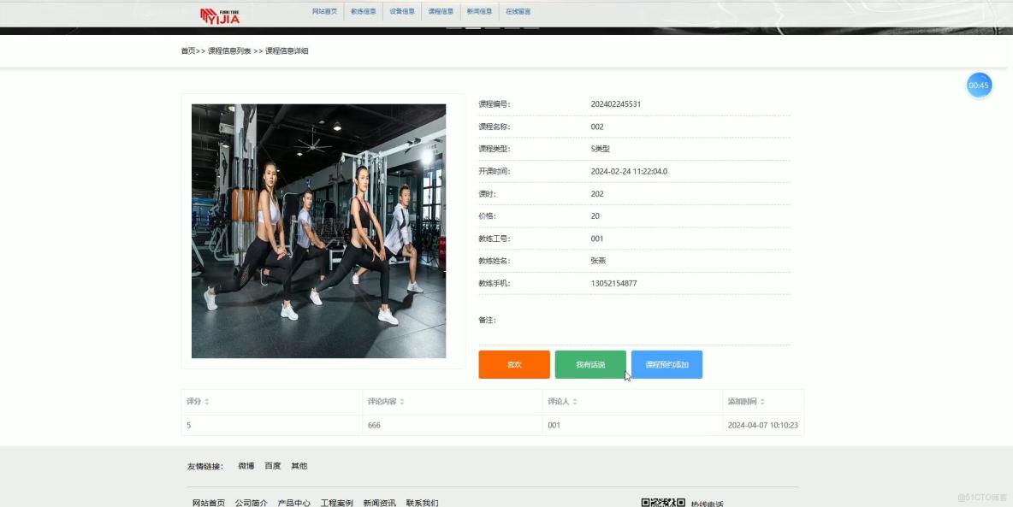1013x507 pixels.
Task: Click the fitness class photo
Action: (x=319, y=231)
